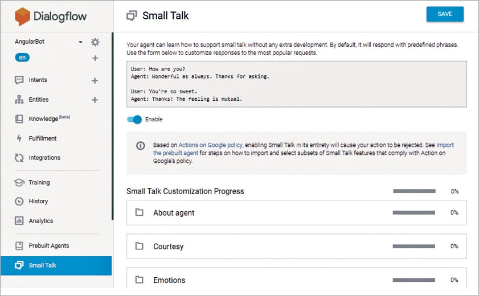Expand the Emotions folder section
This screenshot has width=479, height=296.
pyautogui.click(x=169, y=280)
